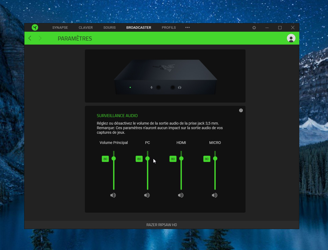Maximize the Razer Synapse window
328x250 pixels.
click(280, 28)
